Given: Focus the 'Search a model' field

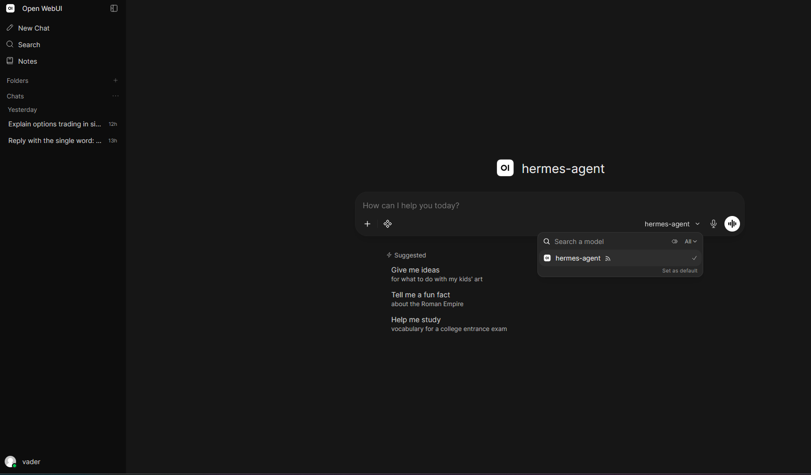Looking at the screenshot, I should tap(609, 241).
